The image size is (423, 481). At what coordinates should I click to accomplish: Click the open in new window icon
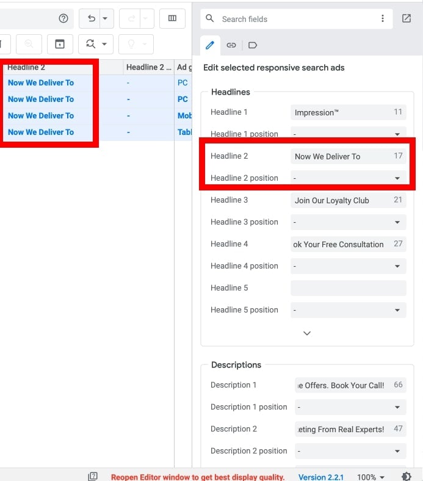407,18
